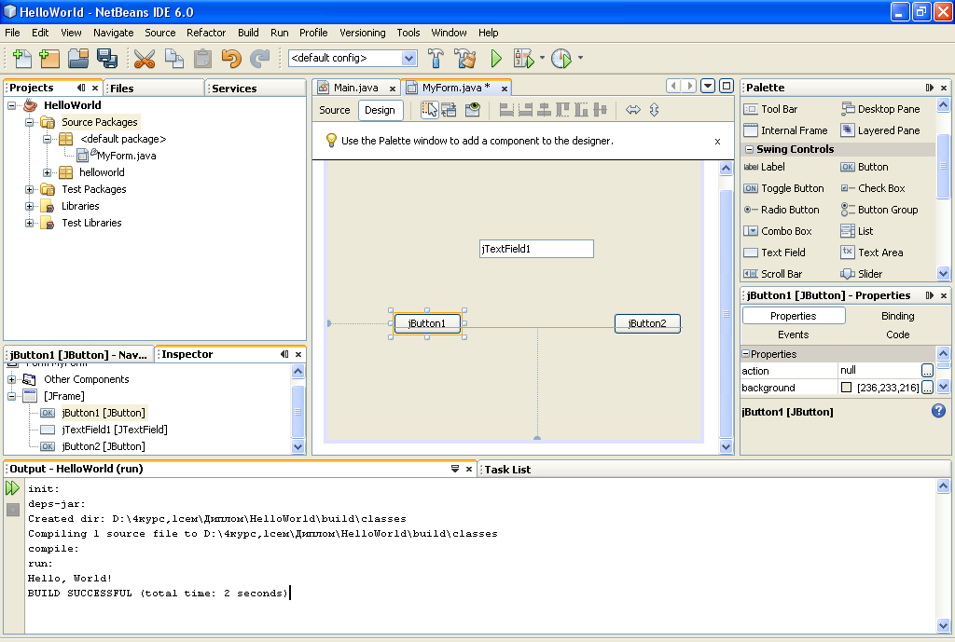Collapse the HelloWorld project node
The width and height of the screenshot is (955, 642).
[11, 105]
